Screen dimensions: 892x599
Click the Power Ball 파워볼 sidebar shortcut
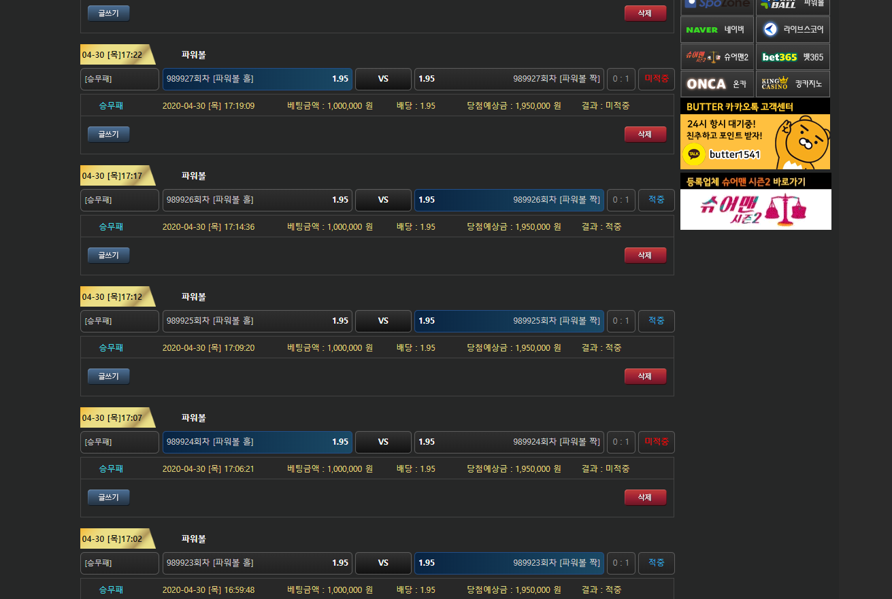pyautogui.click(x=793, y=4)
